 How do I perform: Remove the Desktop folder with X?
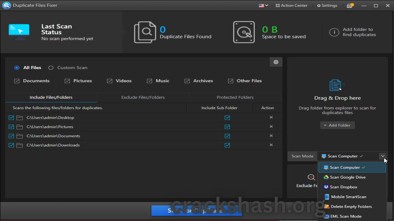[x=271, y=117]
